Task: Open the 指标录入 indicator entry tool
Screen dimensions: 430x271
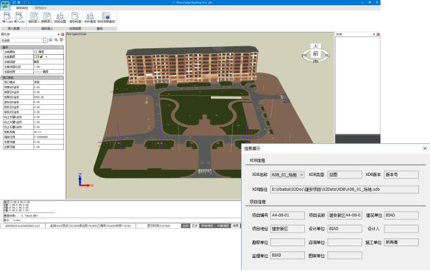Action: pos(35,15)
